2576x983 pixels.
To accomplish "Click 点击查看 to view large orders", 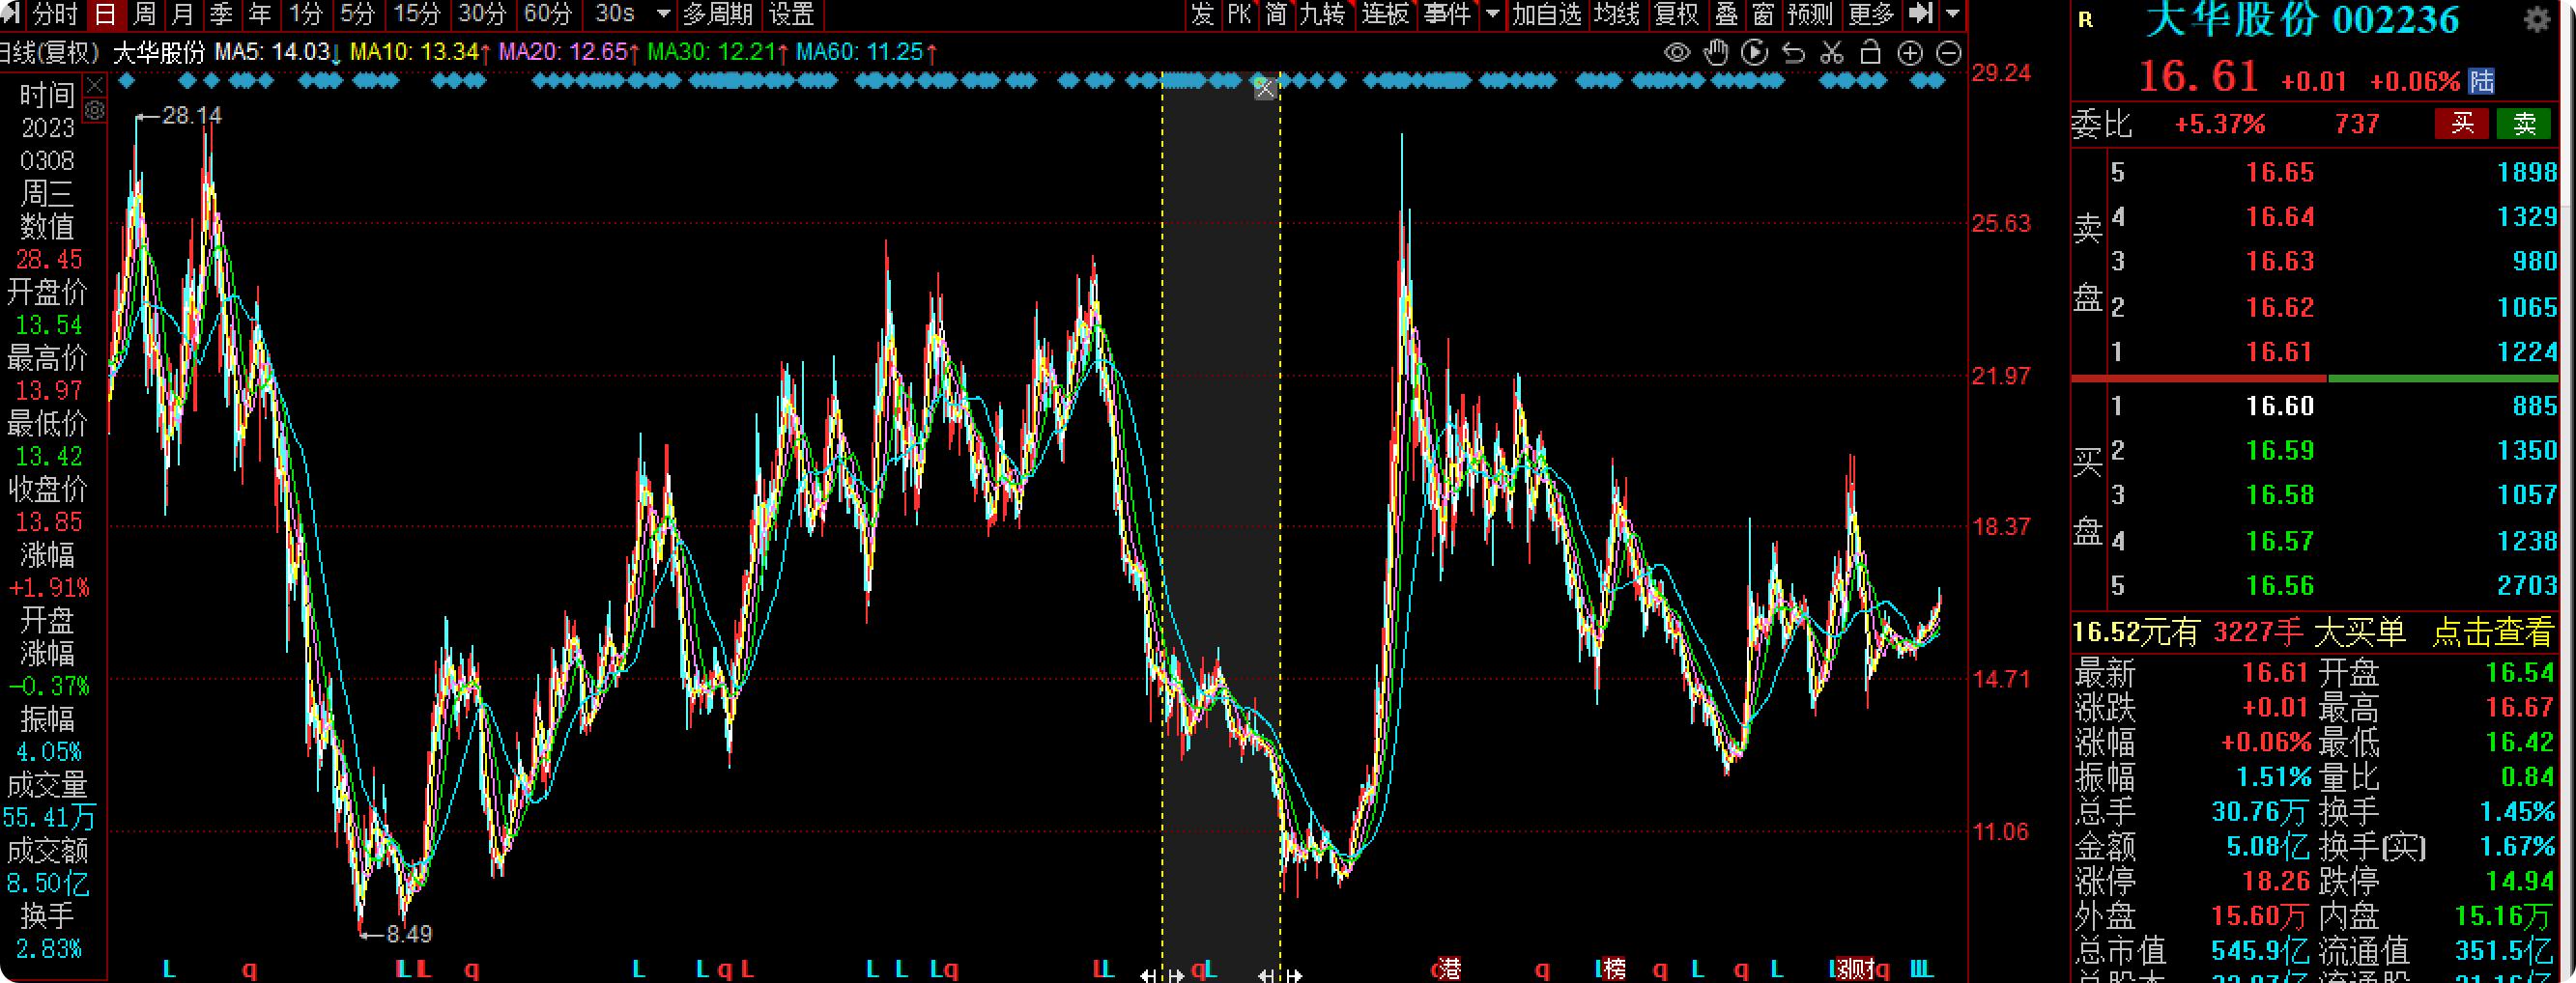I will pyautogui.click(x=2492, y=632).
